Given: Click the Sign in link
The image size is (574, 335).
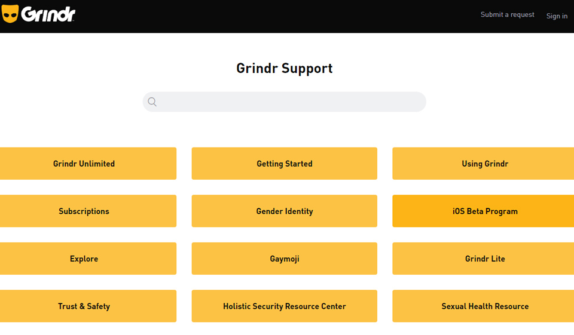Looking at the screenshot, I should point(557,16).
